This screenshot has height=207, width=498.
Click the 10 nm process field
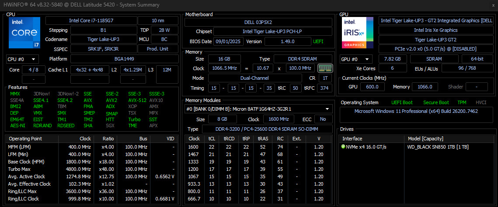[158, 20]
